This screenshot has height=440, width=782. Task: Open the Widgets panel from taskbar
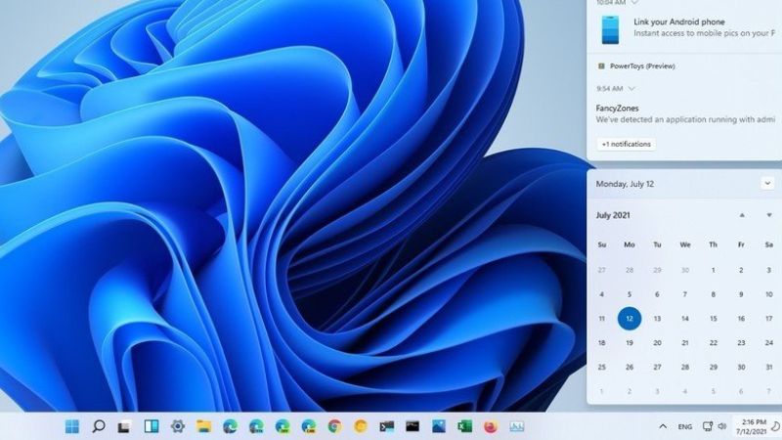click(152, 426)
